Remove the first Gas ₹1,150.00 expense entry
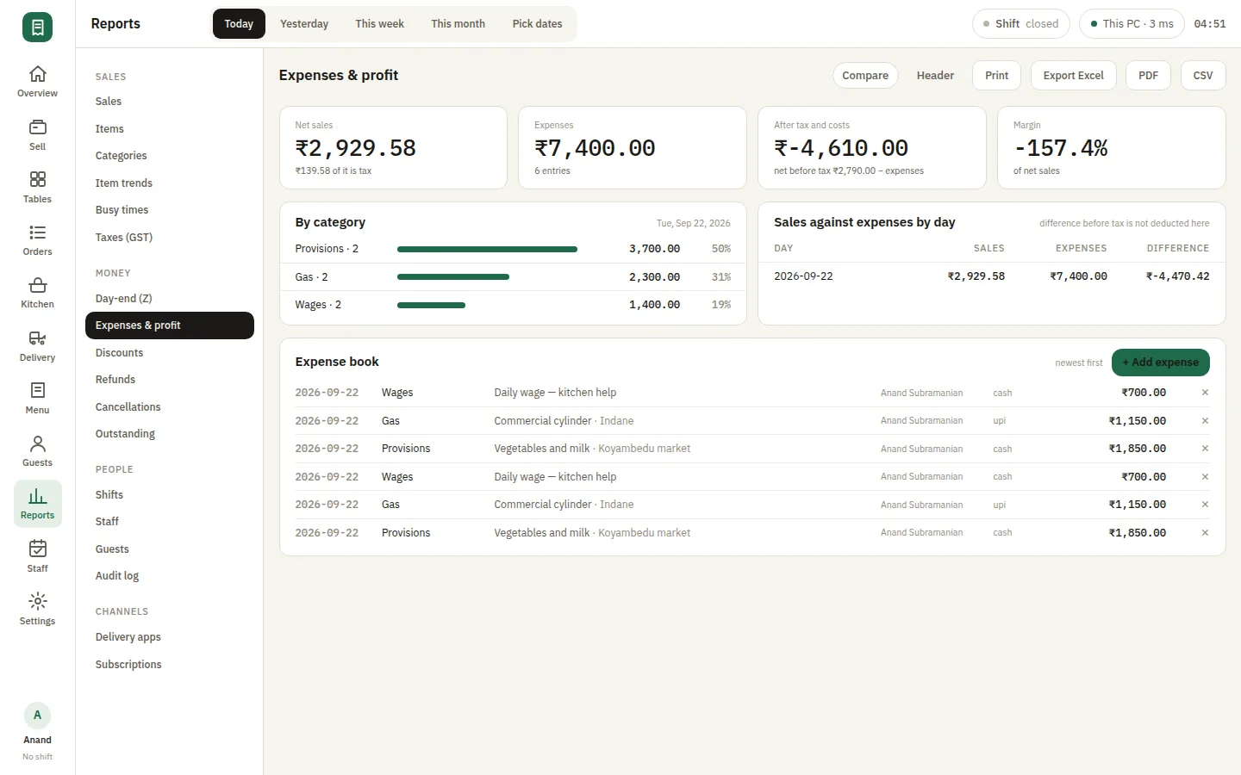Viewport: 1241px width, 775px height. click(1205, 421)
